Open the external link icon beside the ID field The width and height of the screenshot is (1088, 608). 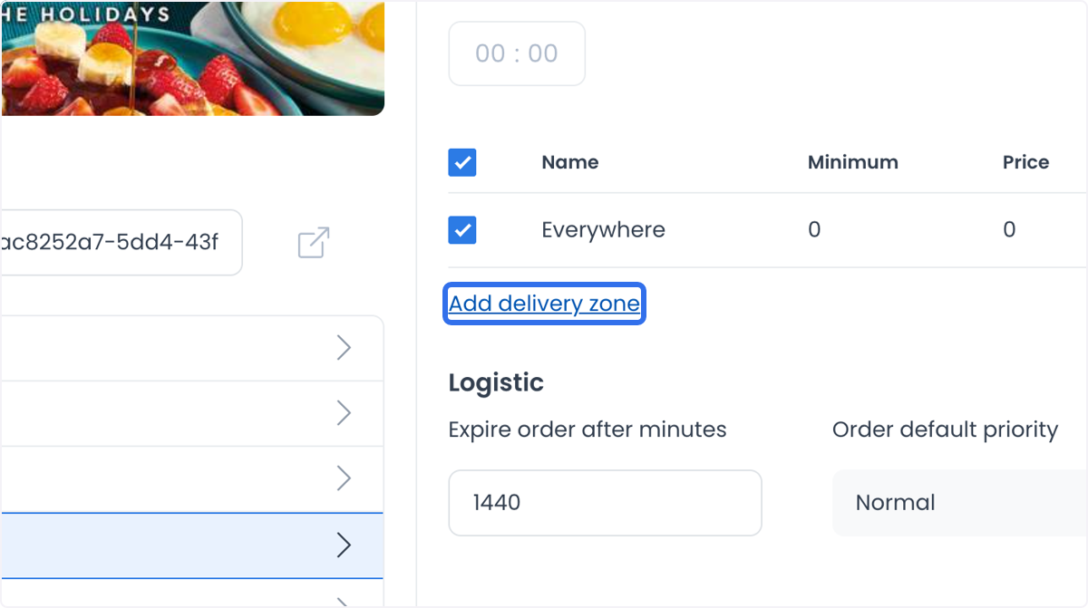(314, 243)
